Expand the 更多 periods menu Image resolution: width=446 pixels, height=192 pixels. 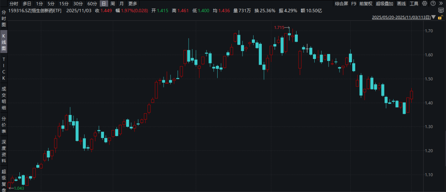133,4
